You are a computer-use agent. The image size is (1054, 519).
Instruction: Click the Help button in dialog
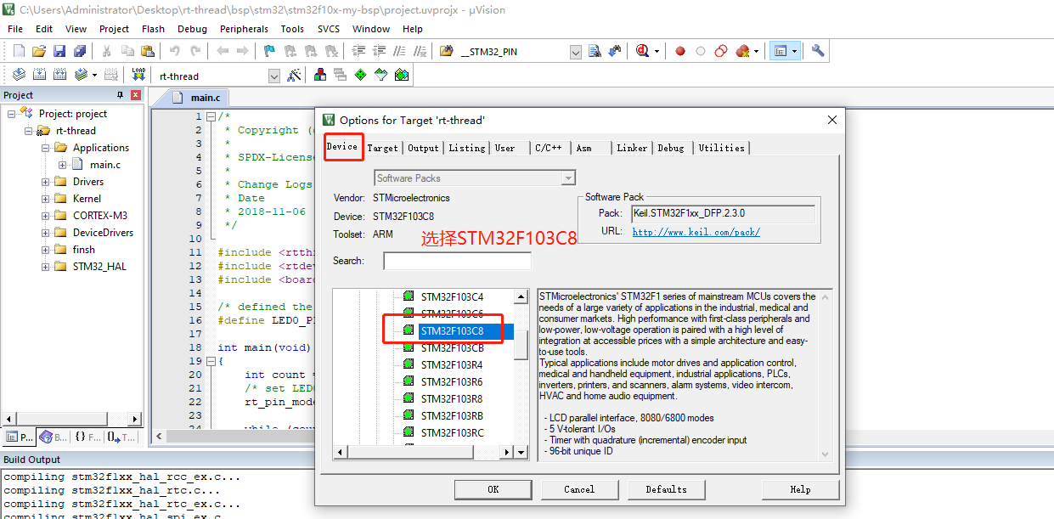(x=800, y=489)
